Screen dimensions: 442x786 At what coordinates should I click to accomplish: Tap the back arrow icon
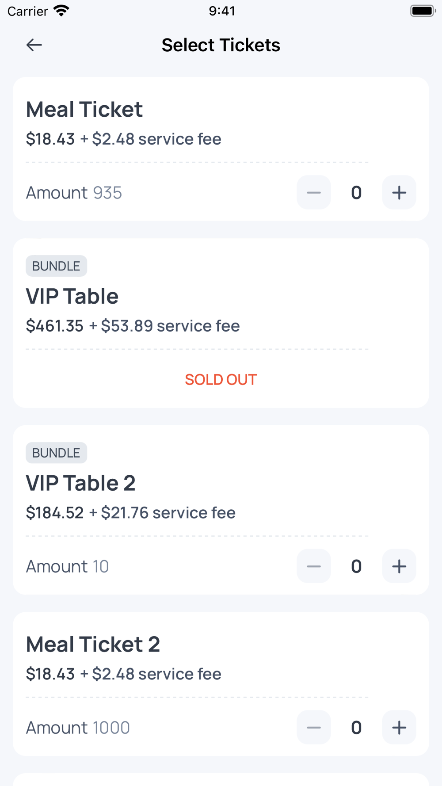[34, 45]
